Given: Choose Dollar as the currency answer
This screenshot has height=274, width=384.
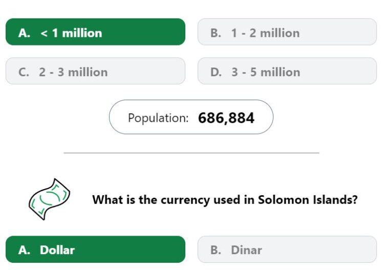Looking at the screenshot, I should point(95,249).
